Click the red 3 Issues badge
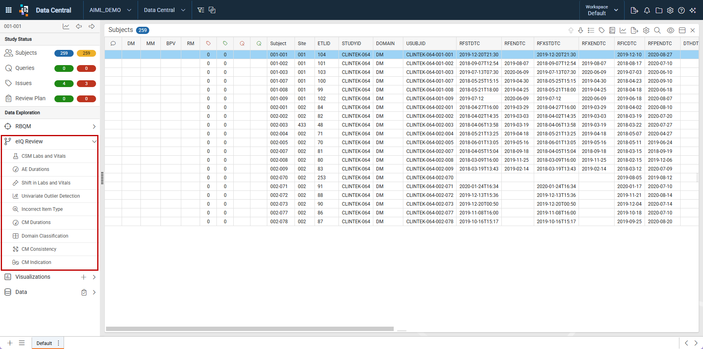 pos(86,83)
